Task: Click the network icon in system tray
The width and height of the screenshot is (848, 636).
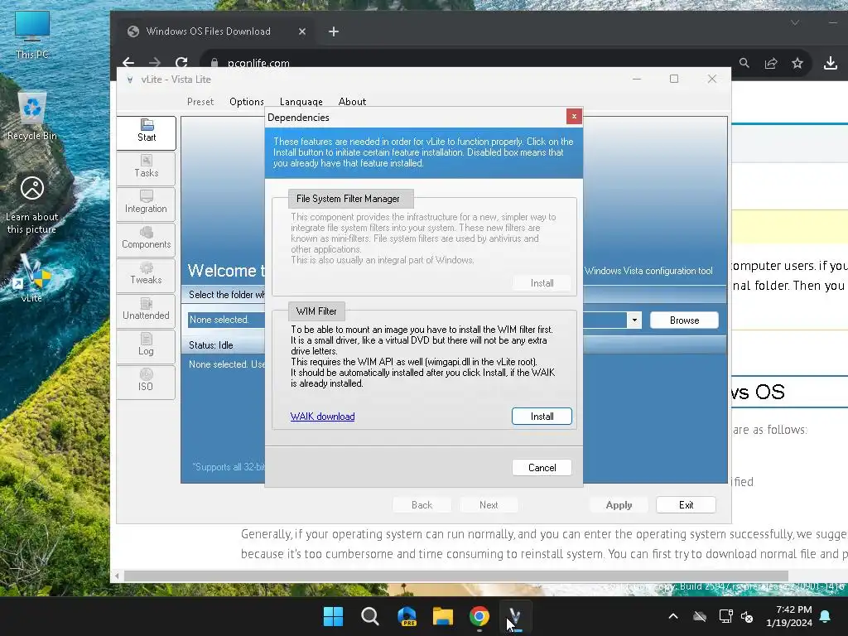Action: point(725,616)
